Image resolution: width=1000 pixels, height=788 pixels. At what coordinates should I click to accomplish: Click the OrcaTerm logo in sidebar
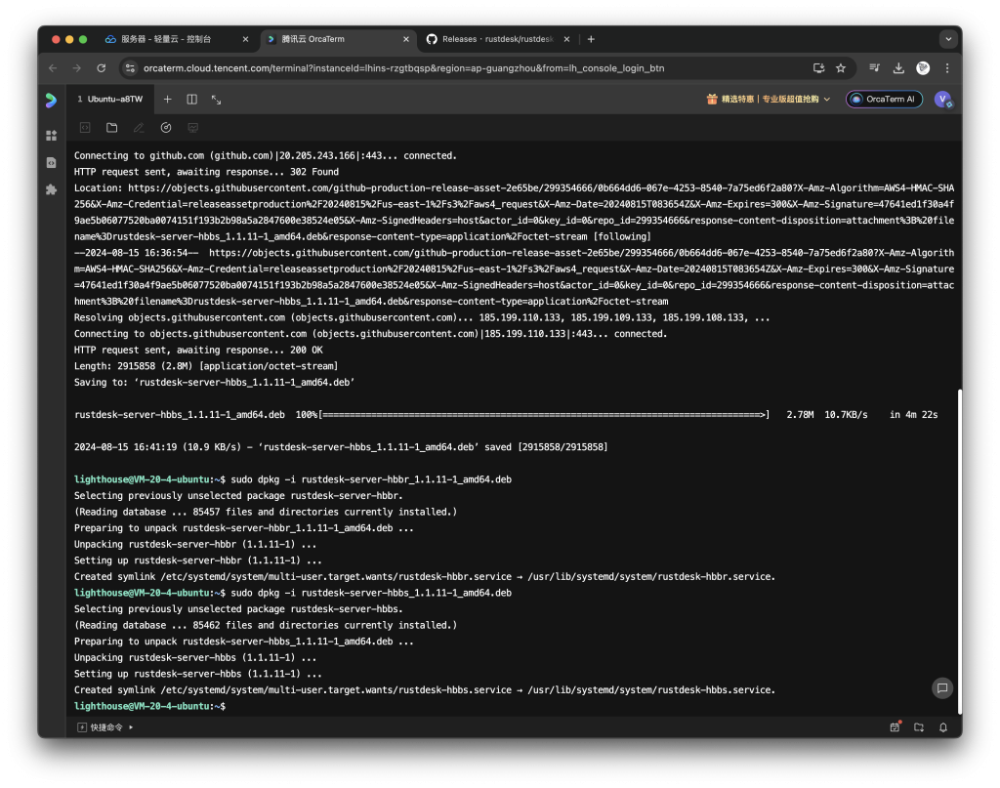point(51,100)
